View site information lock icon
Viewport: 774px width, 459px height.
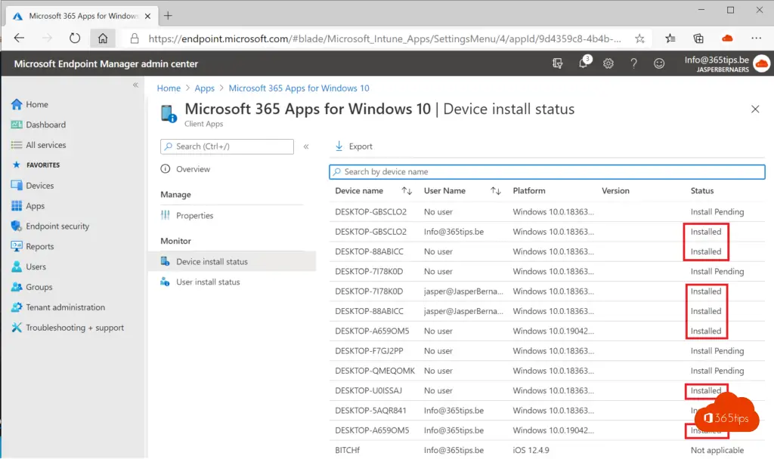click(x=135, y=39)
